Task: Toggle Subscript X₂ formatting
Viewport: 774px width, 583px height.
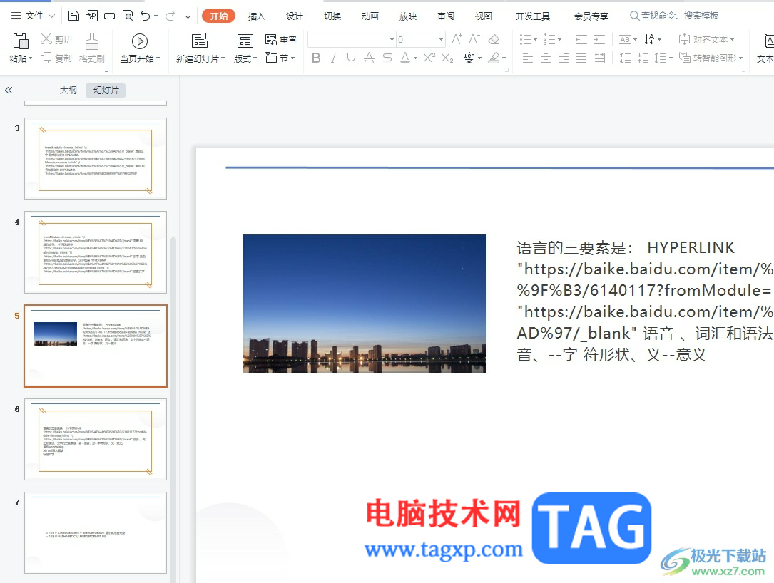Action: [x=447, y=58]
